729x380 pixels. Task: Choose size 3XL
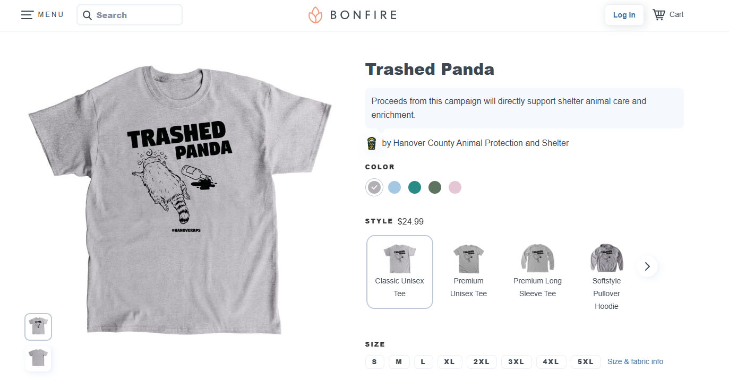516,362
